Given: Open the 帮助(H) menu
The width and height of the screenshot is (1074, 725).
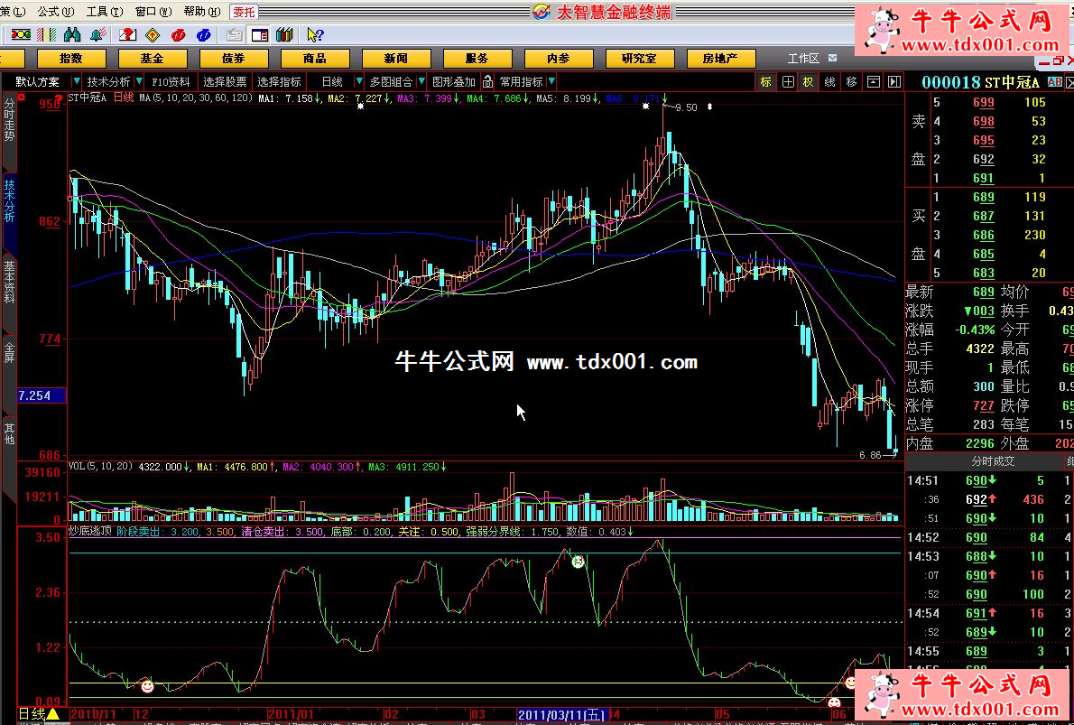Looking at the screenshot, I should point(202,12).
